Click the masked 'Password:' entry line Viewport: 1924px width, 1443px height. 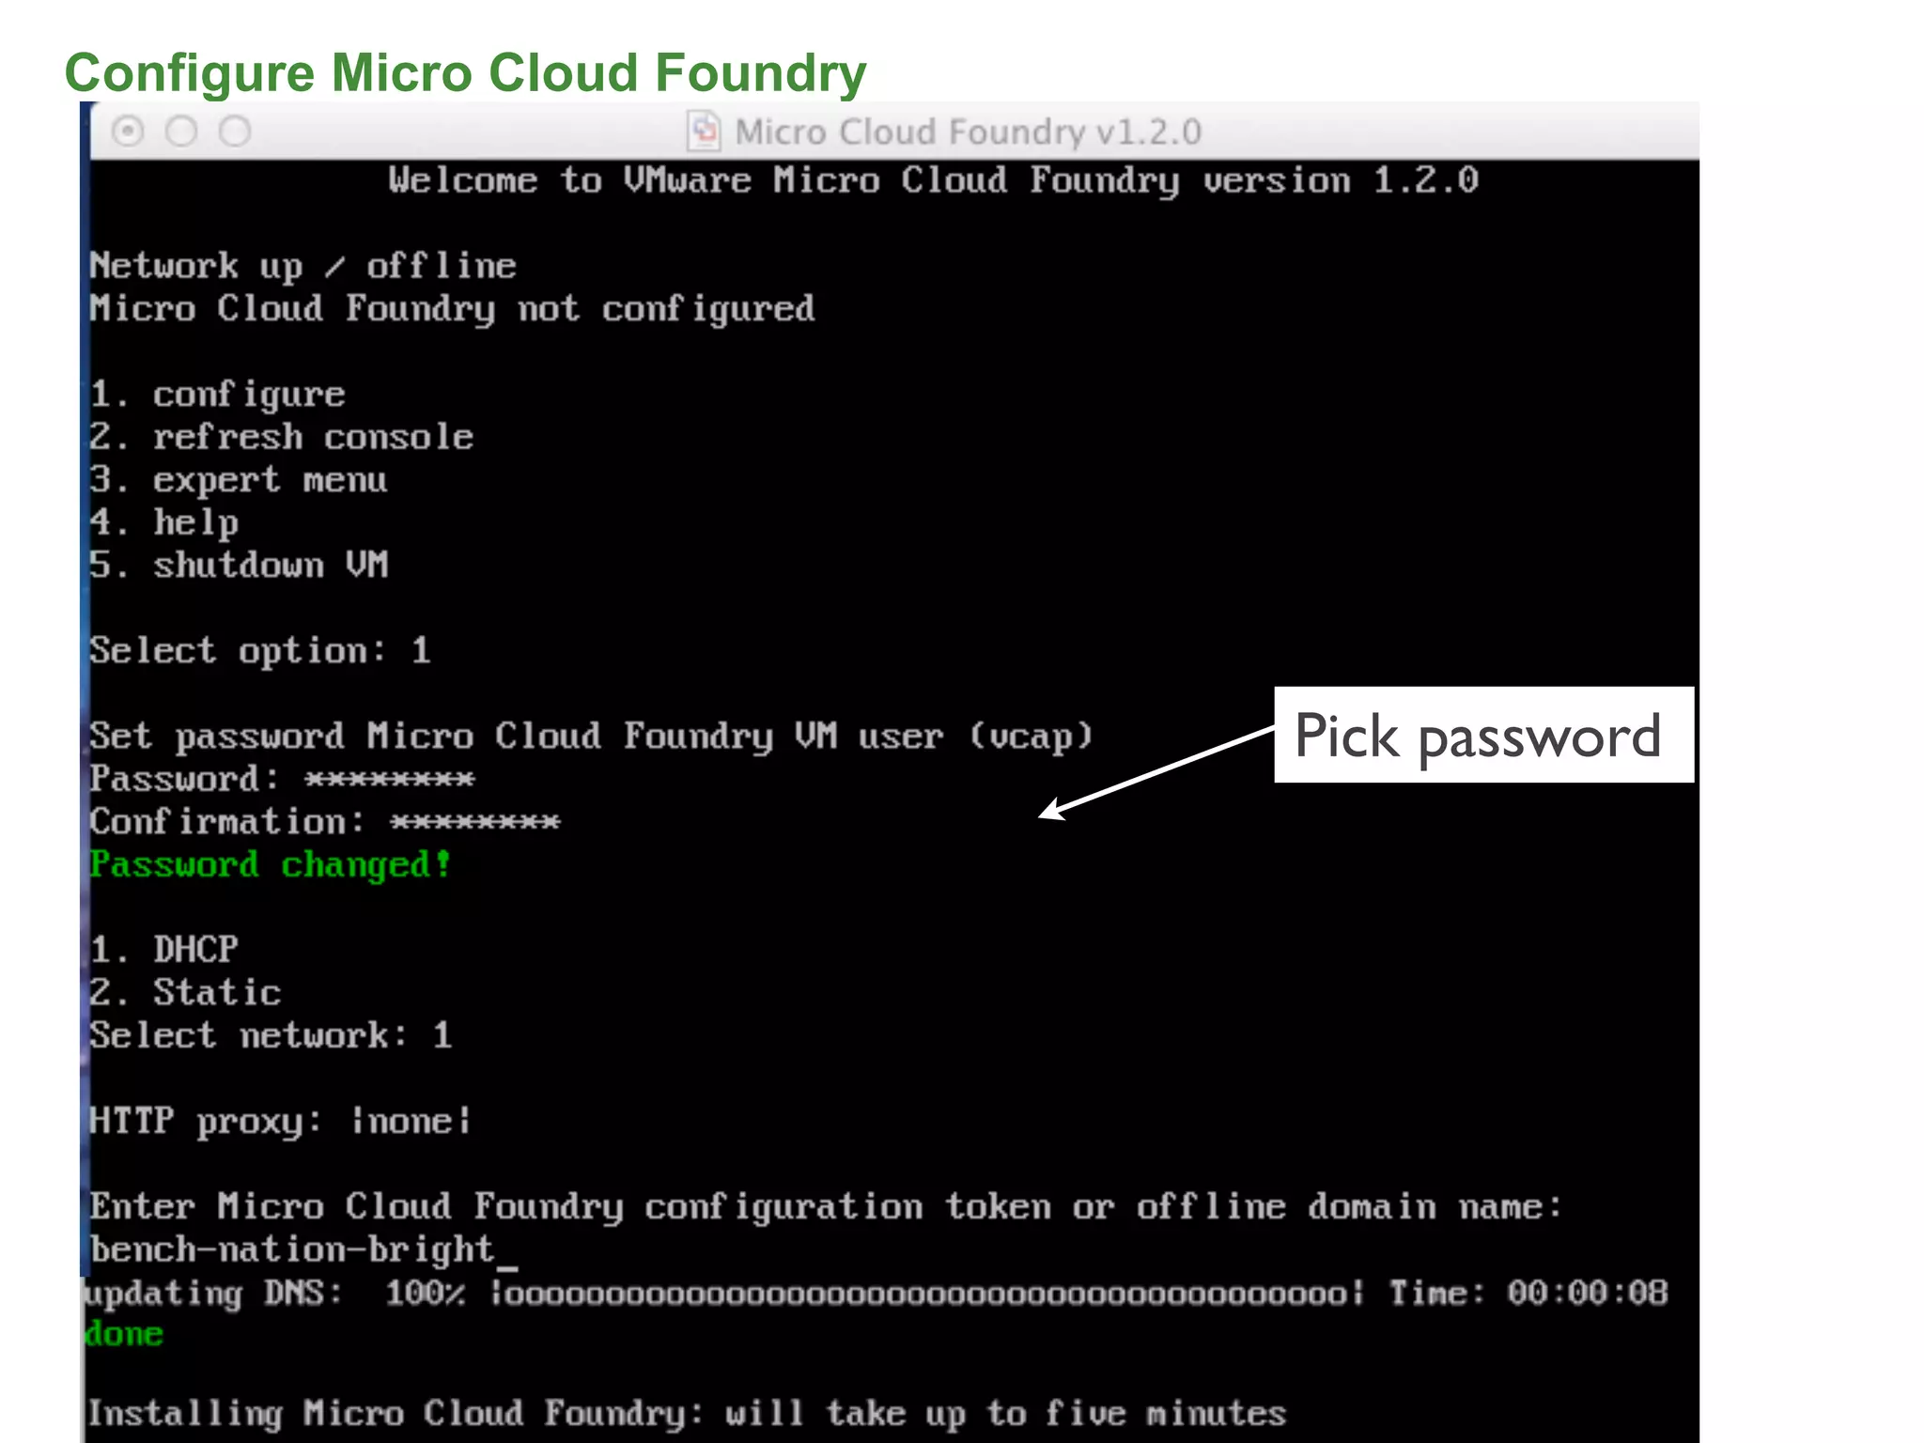coord(282,779)
